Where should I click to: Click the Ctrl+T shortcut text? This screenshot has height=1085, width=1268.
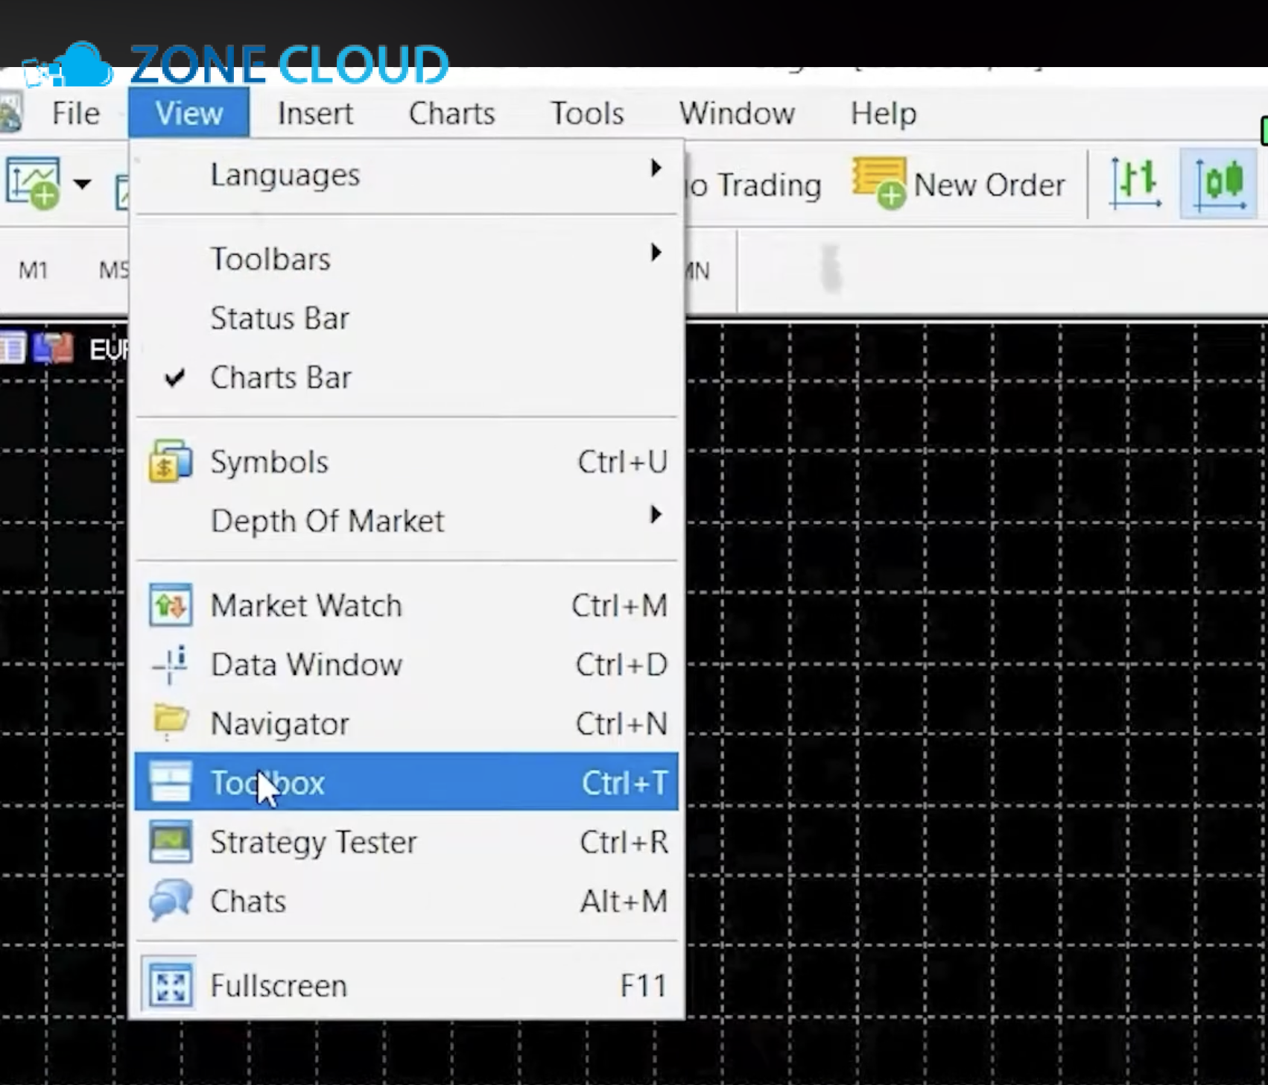(624, 783)
